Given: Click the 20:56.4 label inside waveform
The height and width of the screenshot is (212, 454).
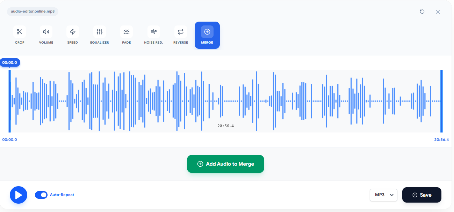Looking at the screenshot, I should coord(225,126).
